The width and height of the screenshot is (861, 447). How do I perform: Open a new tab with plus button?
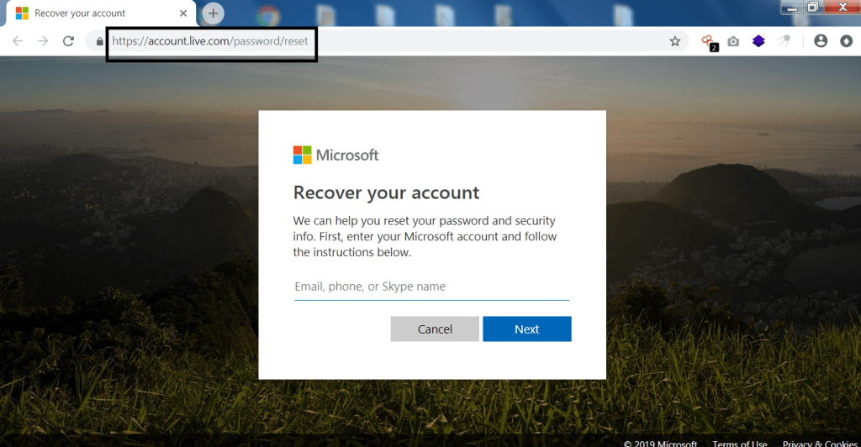click(213, 13)
